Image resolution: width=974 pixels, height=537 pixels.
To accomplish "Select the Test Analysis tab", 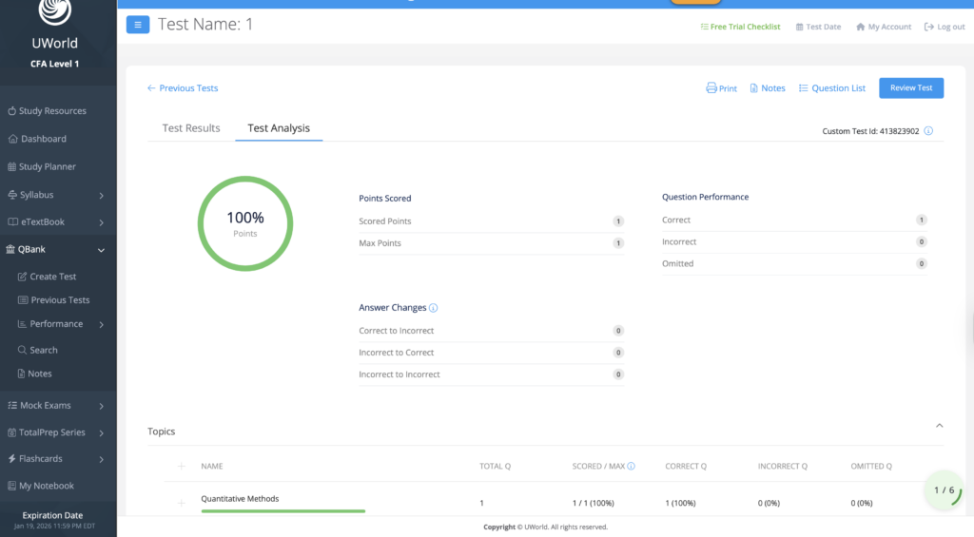I will pyautogui.click(x=279, y=128).
